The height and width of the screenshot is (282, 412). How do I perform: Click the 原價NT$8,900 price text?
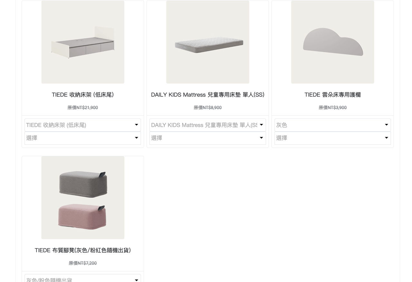coord(208,108)
